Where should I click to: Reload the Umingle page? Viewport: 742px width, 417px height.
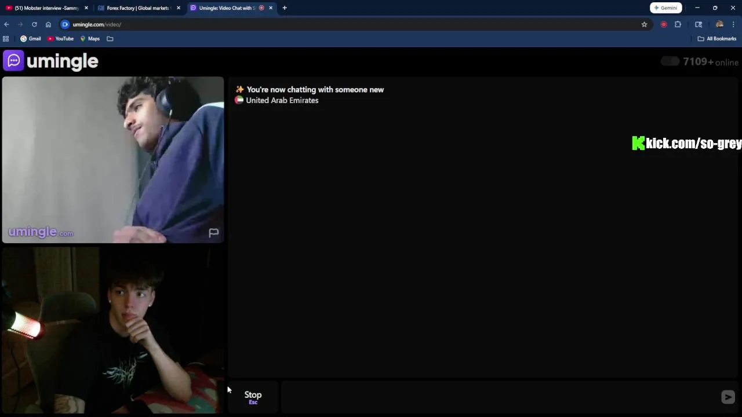(34, 24)
